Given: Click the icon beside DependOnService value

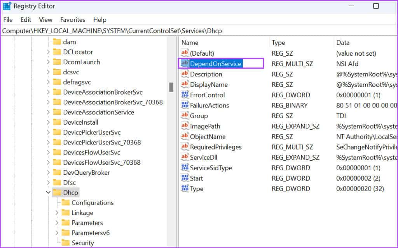Looking at the screenshot, I should 185,63.
